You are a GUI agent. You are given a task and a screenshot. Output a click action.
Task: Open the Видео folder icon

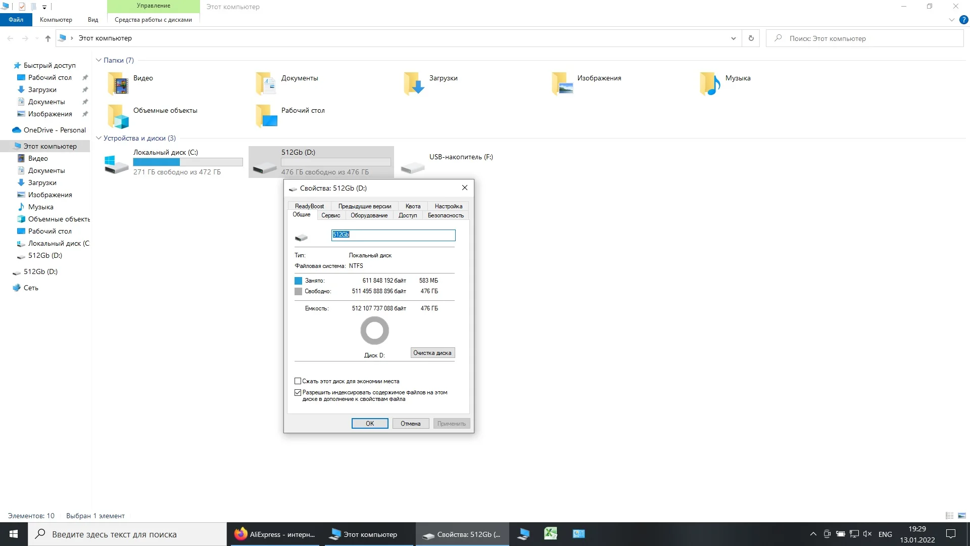[119, 83]
